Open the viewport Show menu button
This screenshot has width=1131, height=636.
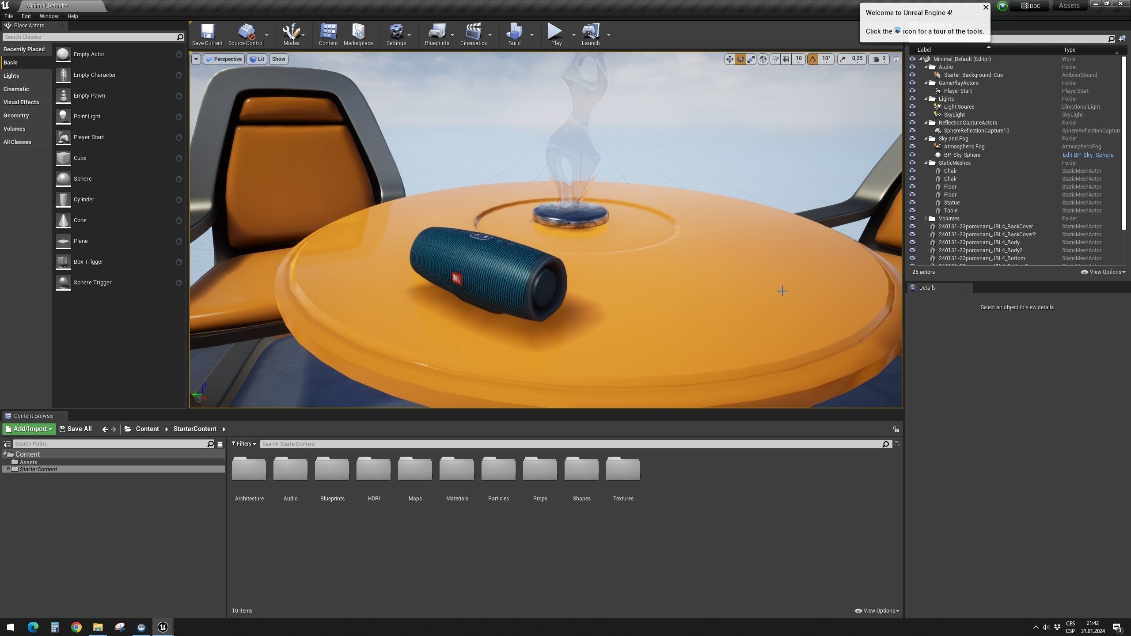[x=279, y=59]
